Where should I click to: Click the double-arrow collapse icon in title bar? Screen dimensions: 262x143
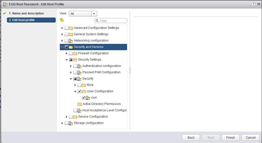click(x=259, y=4)
